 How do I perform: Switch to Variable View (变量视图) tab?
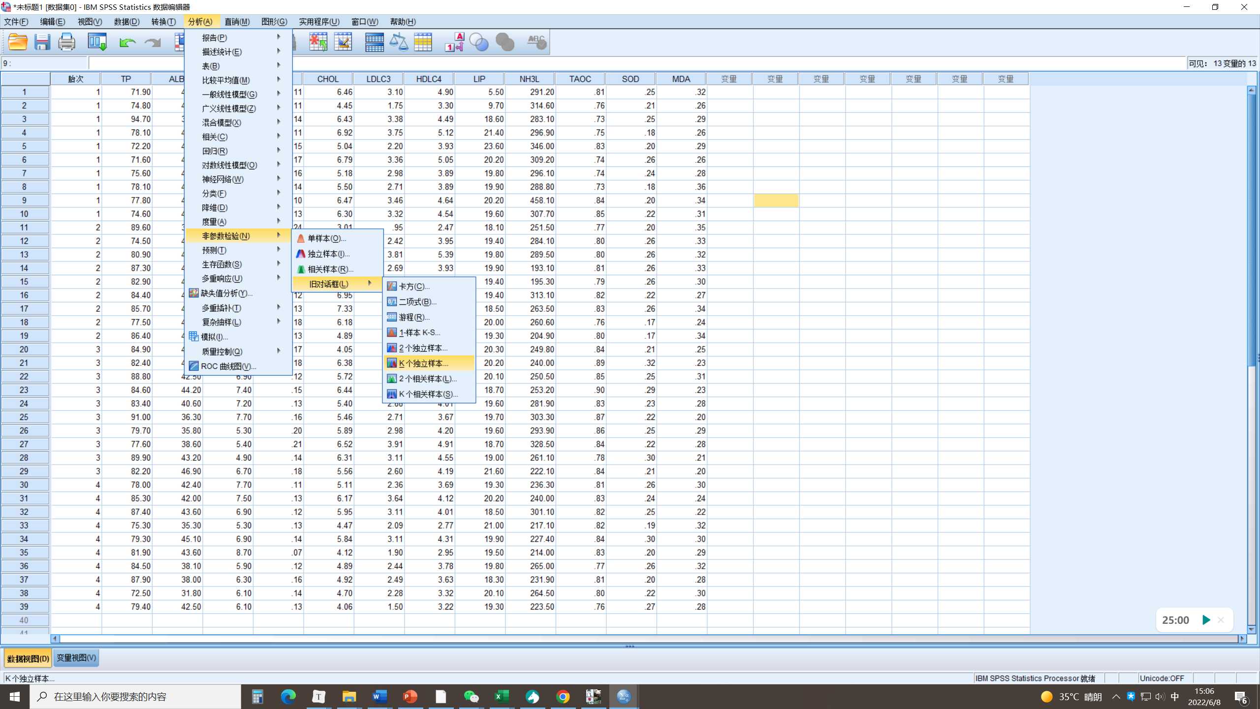point(76,658)
